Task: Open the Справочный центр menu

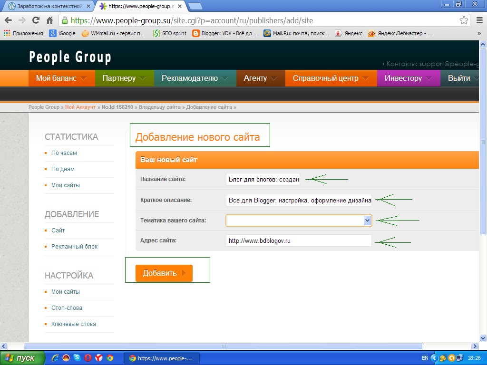Action: [x=331, y=78]
